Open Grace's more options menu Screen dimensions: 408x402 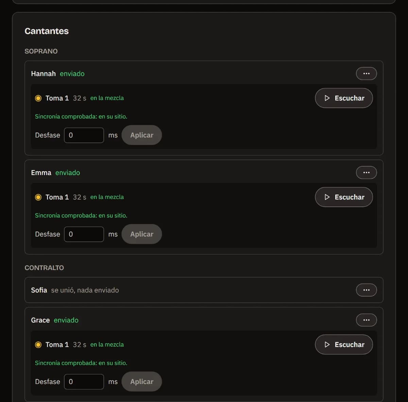(366, 320)
